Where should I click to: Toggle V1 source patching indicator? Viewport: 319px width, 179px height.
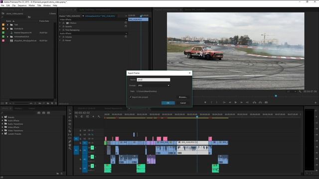[76, 139]
